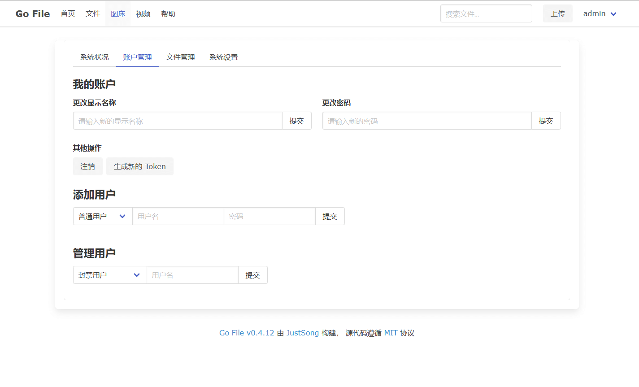
Task: Click inside the 搜索文件 search box
Action: click(486, 13)
